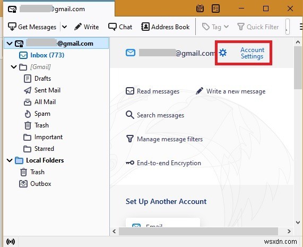Screen dimensions: 303x247
Task: Click End-to-end Encryption link
Action: point(169,163)
